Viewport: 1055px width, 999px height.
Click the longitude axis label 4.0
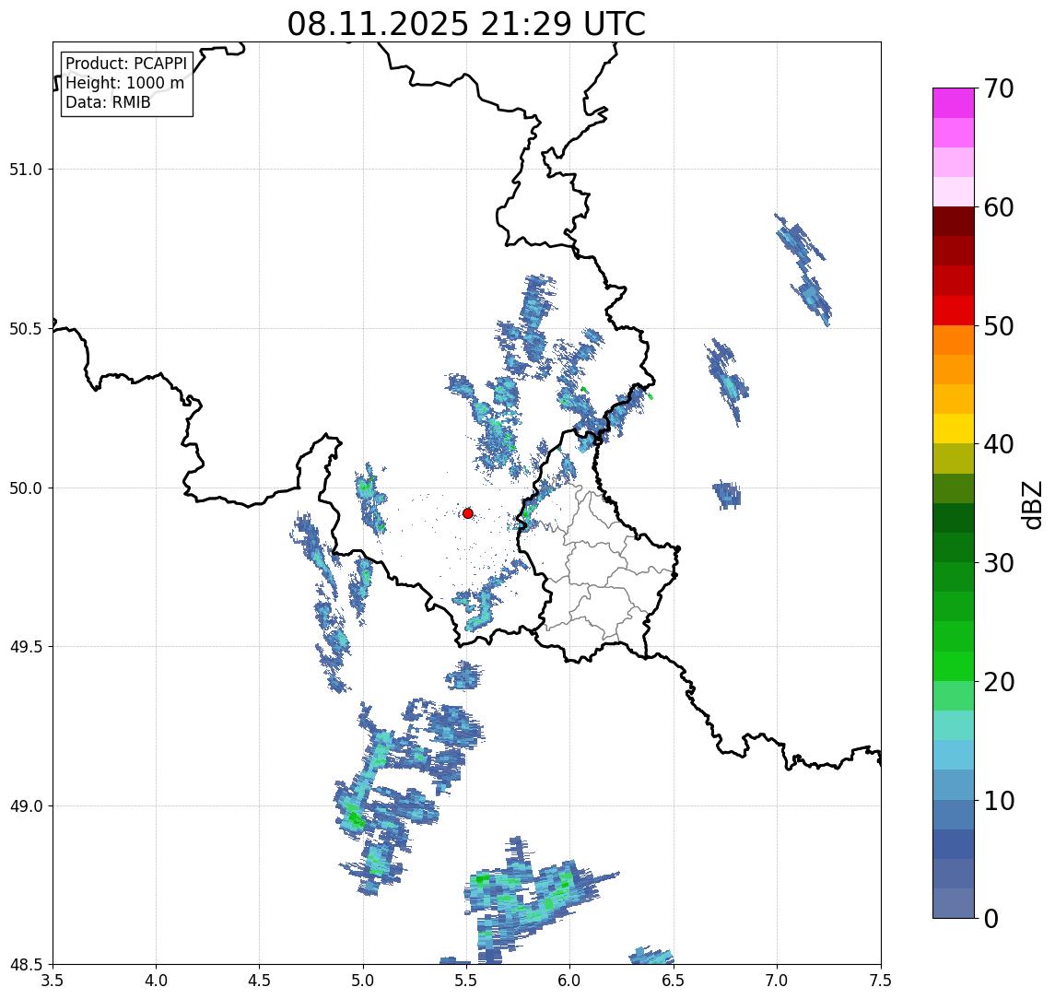[156, 981]
